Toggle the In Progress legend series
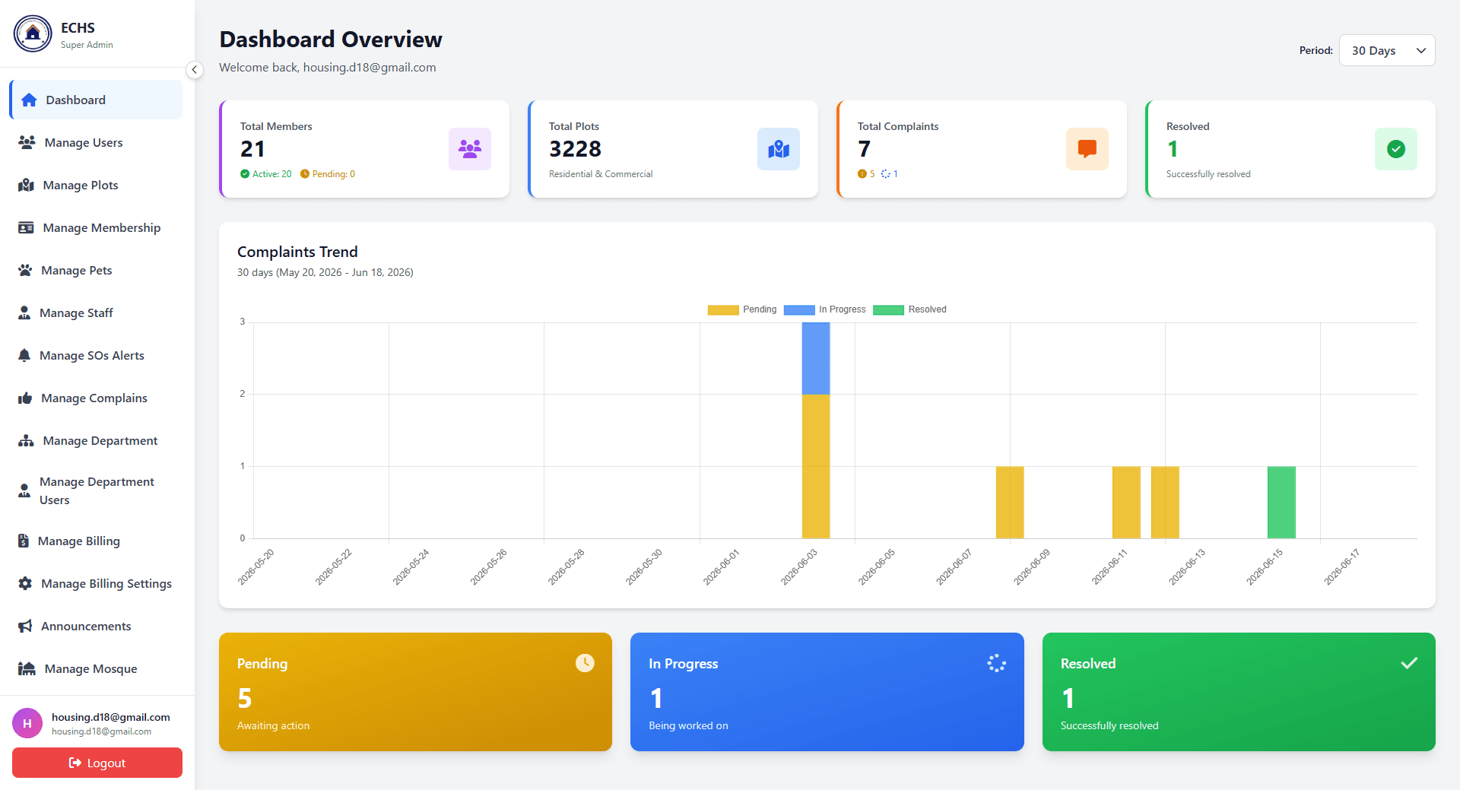The image size is (1460, 790). coord(825,309)
